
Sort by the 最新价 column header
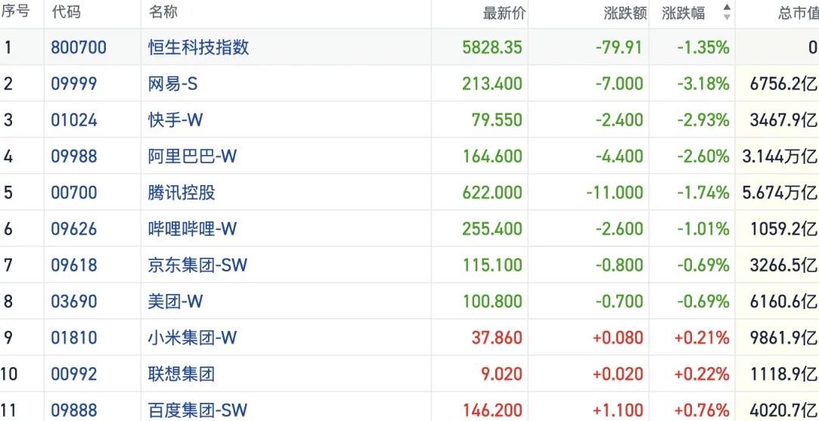click(504, 13)
